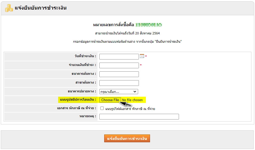Screen dimensions: 255x150
Task: Click the payment deadline text 20 สิงหาคม 2564
Action: coord(127,33)
